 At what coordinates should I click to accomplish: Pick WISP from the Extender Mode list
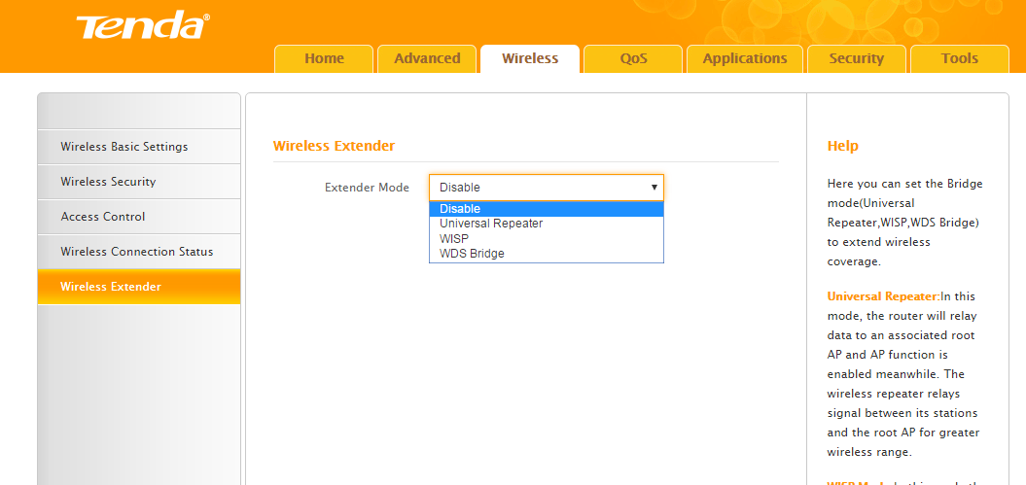pos(454,238)
